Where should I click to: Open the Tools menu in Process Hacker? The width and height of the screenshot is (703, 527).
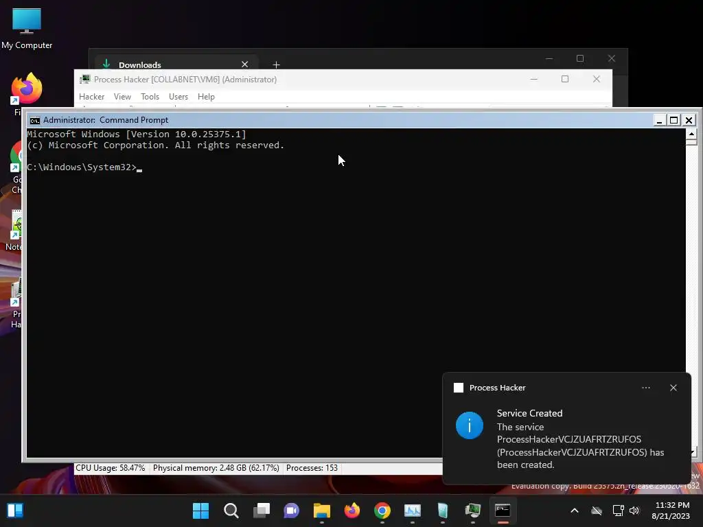[150, 96]
